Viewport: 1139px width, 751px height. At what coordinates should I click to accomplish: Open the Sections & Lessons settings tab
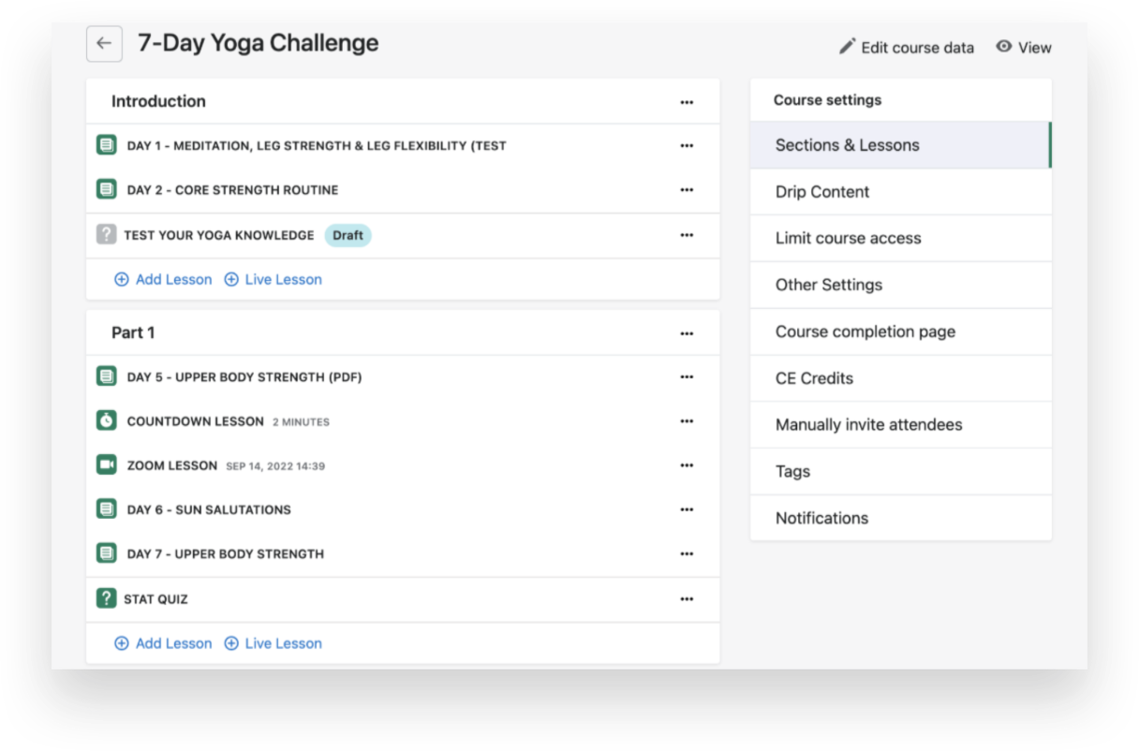tap(847, 145)
